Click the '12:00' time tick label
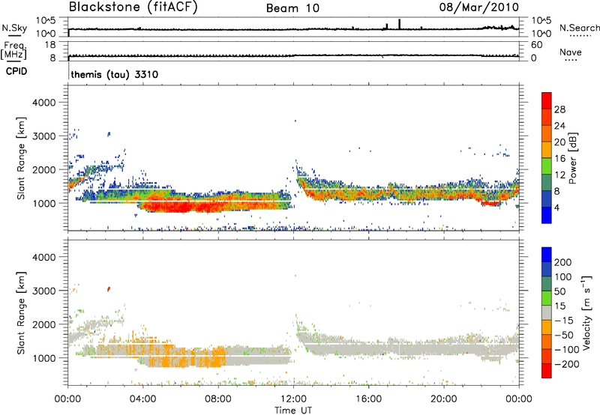 (x=293, y=399)
